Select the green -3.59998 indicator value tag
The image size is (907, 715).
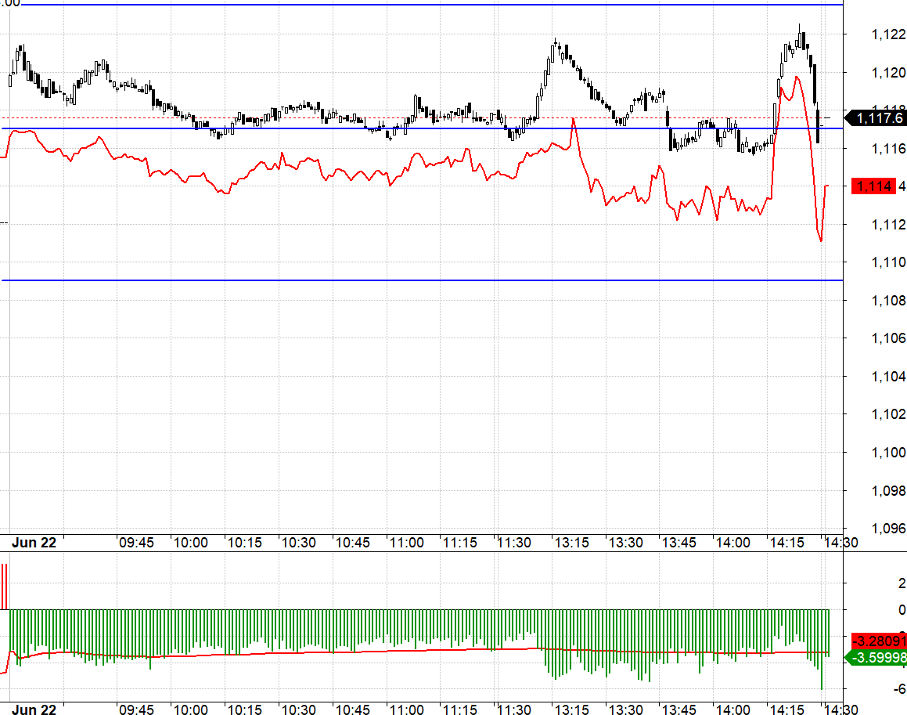[x=876, y=658]
